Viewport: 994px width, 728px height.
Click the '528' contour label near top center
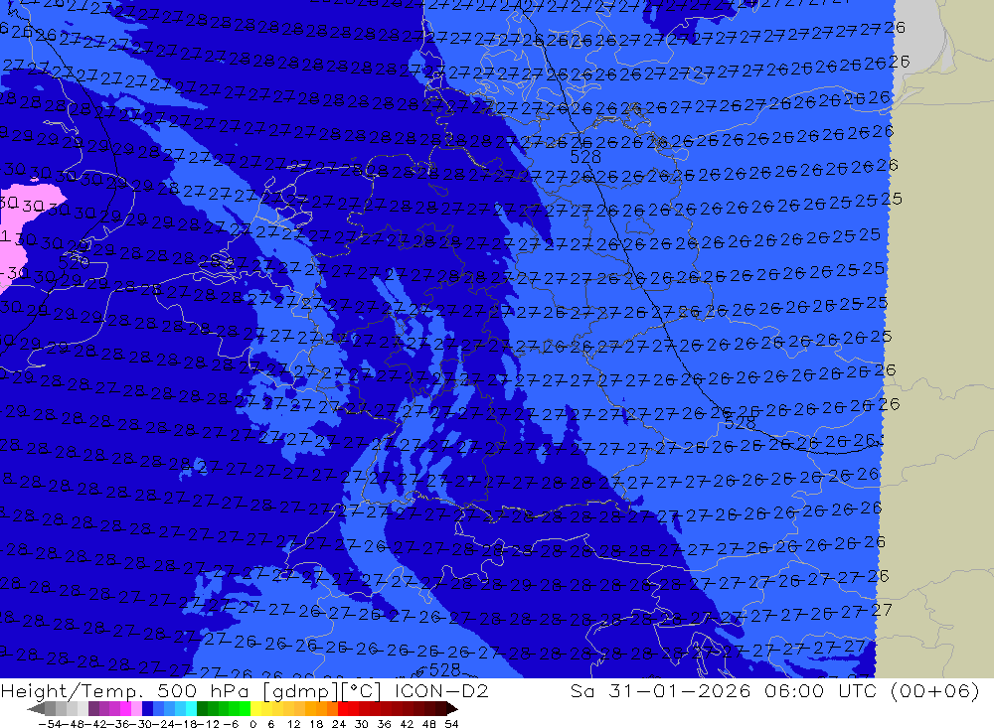585,157
